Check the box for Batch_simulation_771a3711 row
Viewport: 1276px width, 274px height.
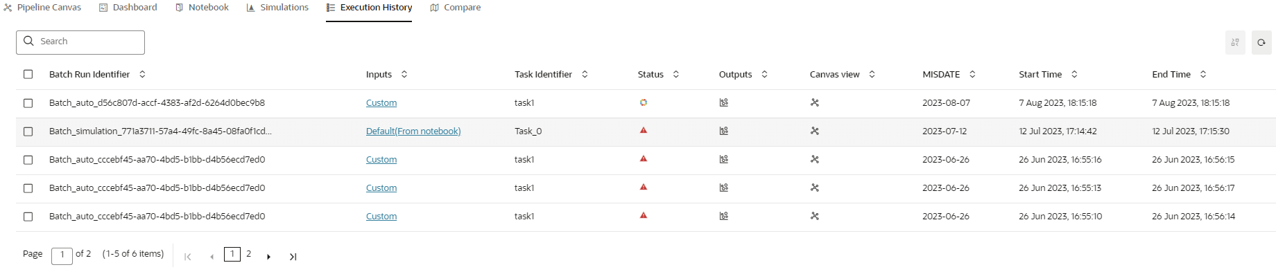click(28, 131)
